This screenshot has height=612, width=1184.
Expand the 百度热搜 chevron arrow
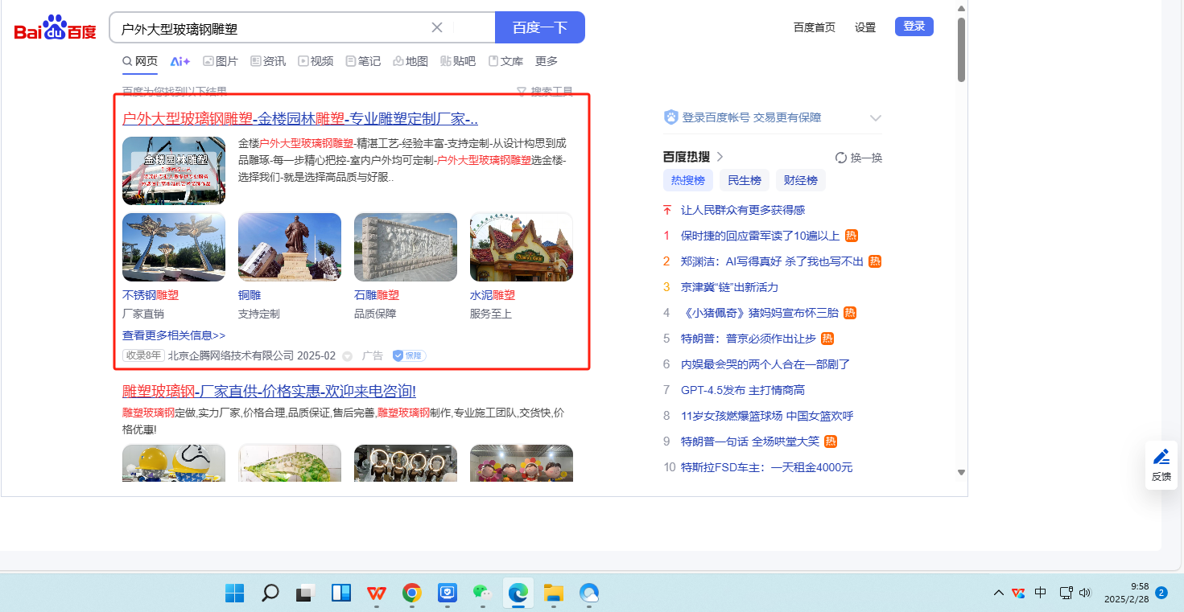point(720,157)
